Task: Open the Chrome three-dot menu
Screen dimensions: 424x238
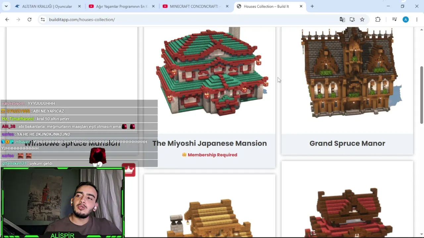Action: point(417,20)
